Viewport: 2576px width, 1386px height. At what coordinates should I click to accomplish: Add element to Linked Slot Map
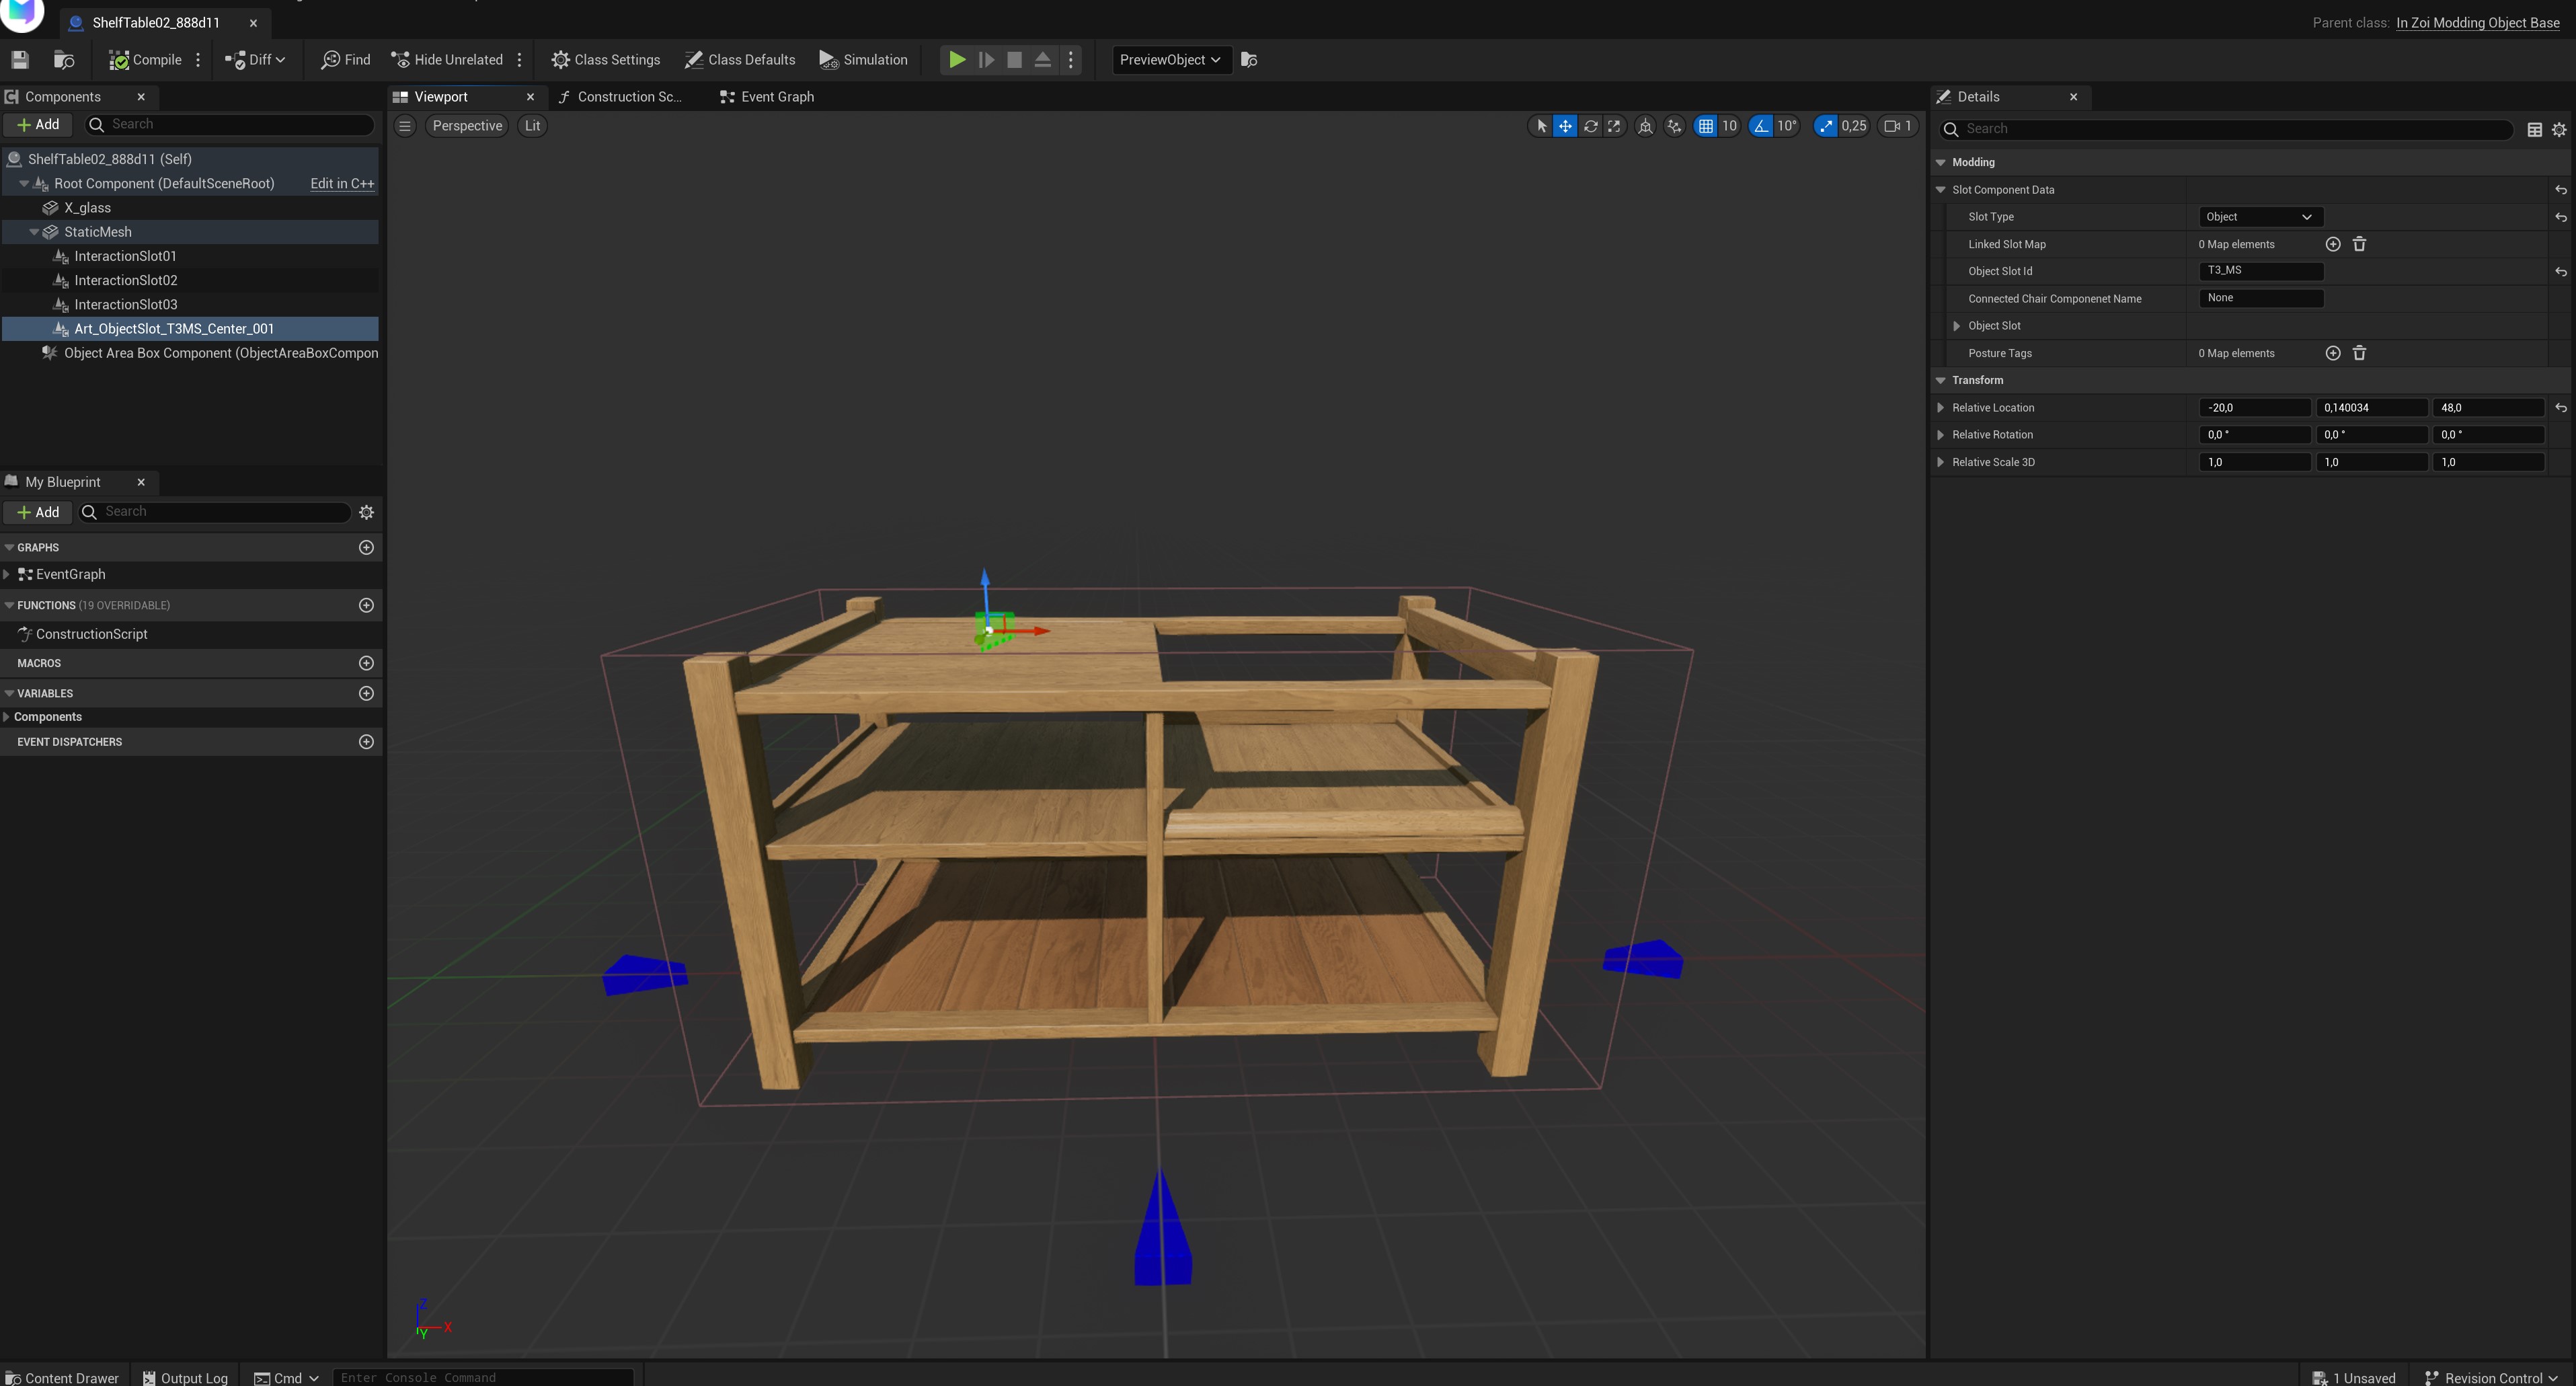(x=2333, y=244)
